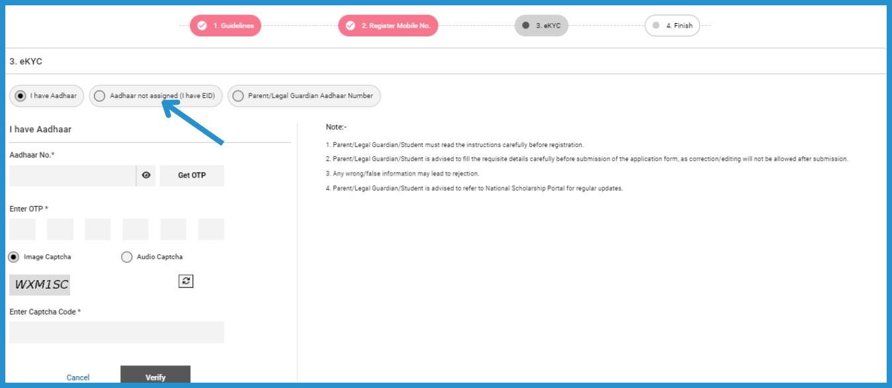Image resolution: width=892 pixels, height=388 pixels.
Task: Refresh the captcha image
Action: [x=186, y=281]
